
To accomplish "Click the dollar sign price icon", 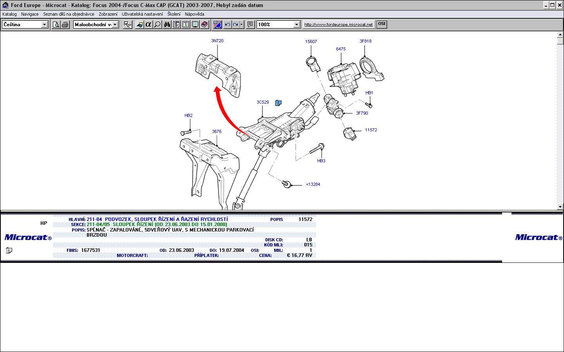I will tap(186, 25).
